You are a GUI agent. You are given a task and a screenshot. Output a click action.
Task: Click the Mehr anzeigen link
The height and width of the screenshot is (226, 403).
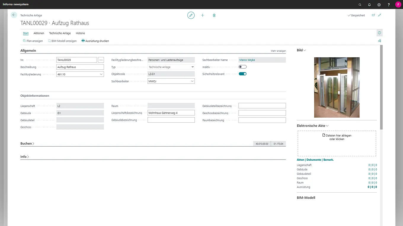pyautogui.click(x=278, y=51)
